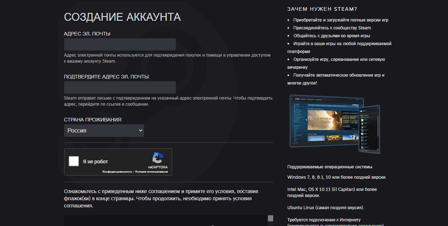Click the email address input field
Screen dimensions: 448x226
(x=120, y=44)
